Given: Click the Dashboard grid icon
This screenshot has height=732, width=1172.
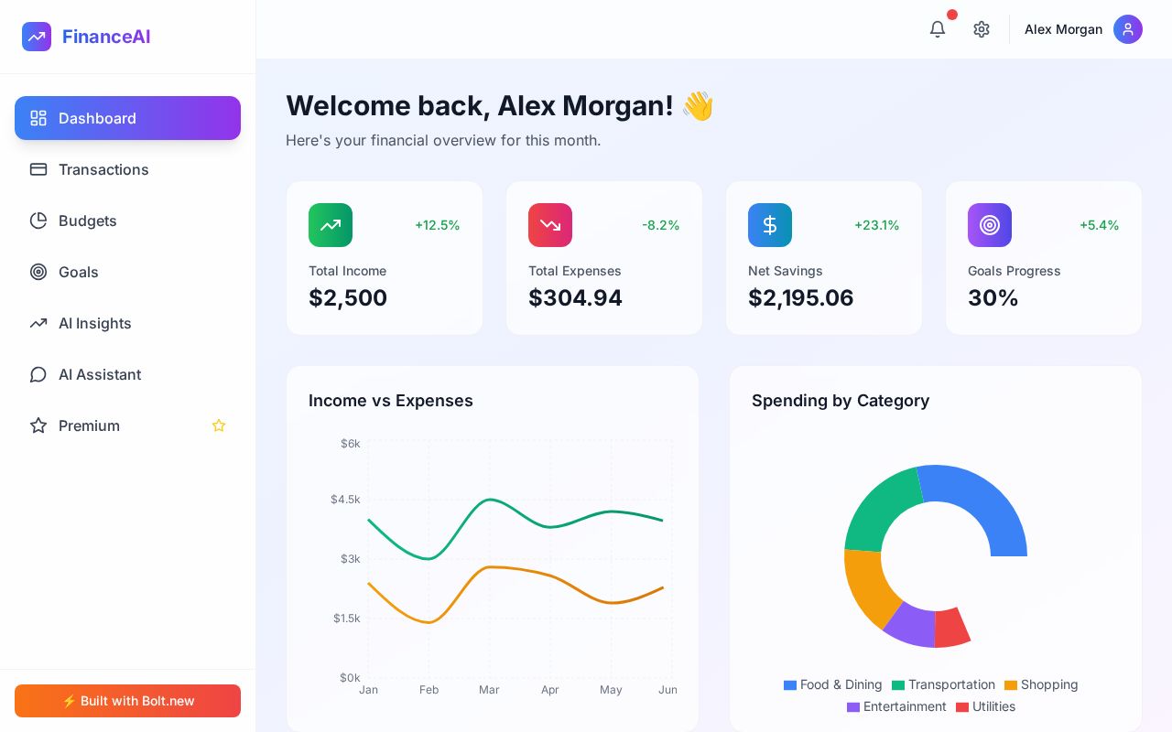Looking at the screenshot, I should click(38, 118).
